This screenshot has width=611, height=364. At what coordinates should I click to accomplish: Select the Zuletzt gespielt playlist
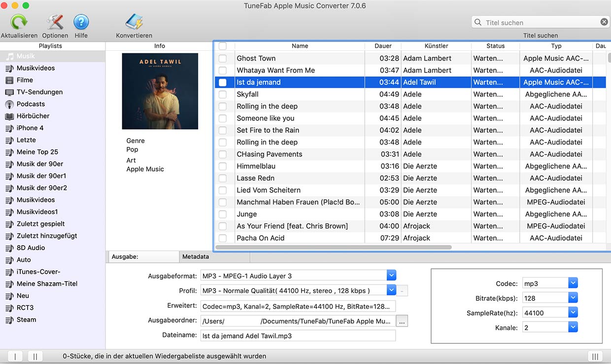coord(53,224)
